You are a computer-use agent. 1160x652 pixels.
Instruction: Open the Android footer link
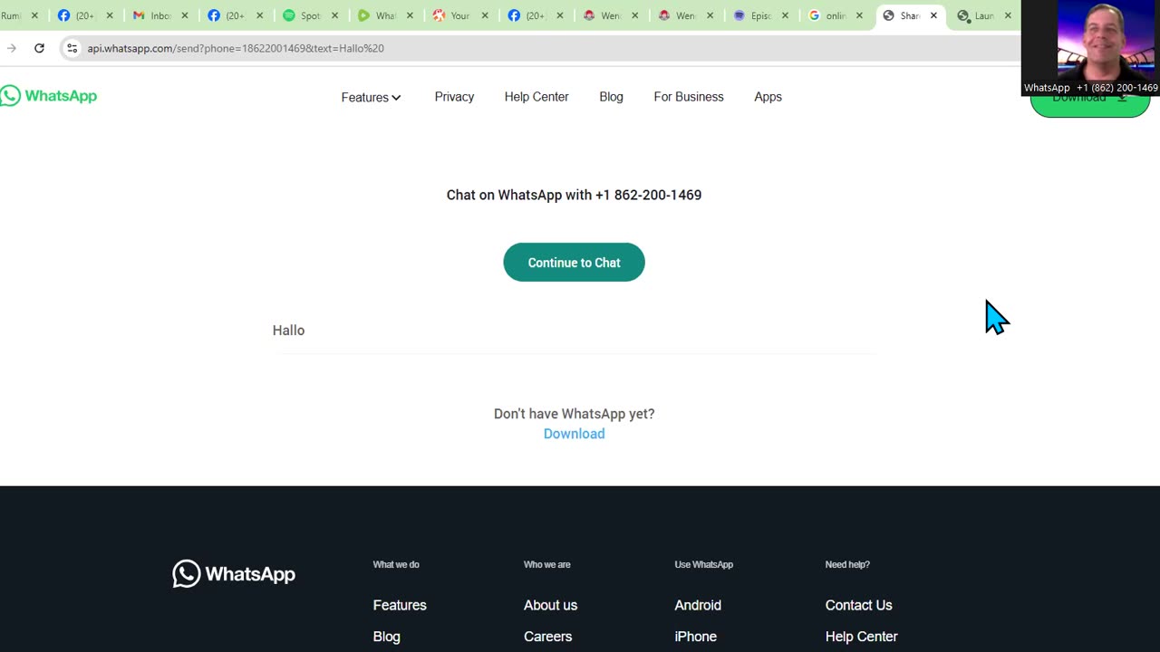click(698, 605)
